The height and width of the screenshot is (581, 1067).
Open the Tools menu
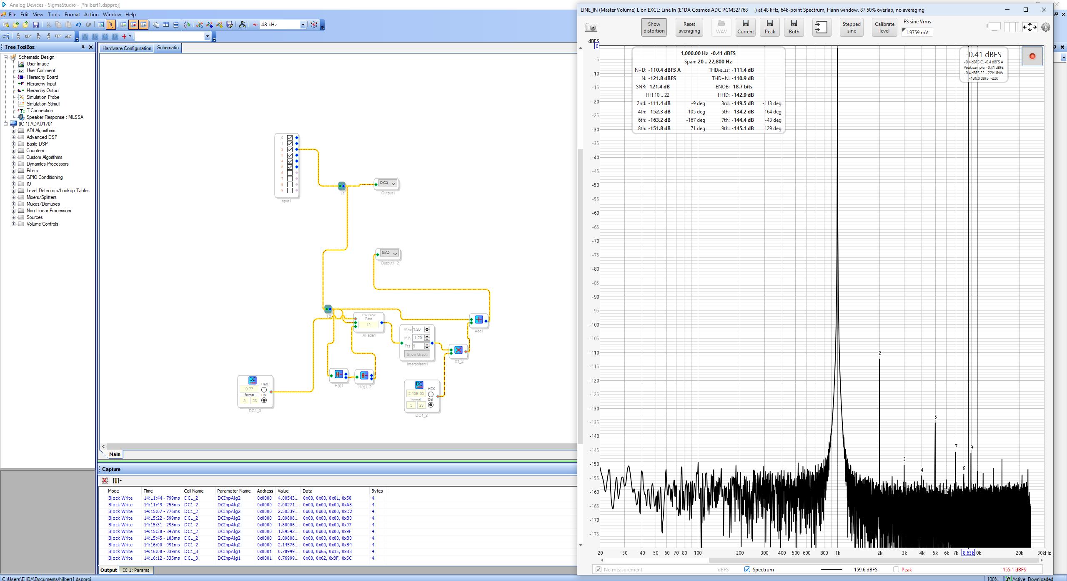pos(53,14)
